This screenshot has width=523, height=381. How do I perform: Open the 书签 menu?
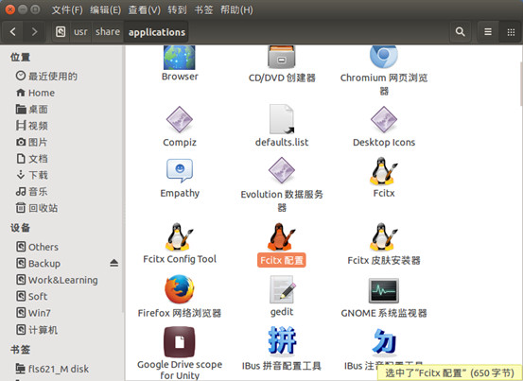pos(203,9)
